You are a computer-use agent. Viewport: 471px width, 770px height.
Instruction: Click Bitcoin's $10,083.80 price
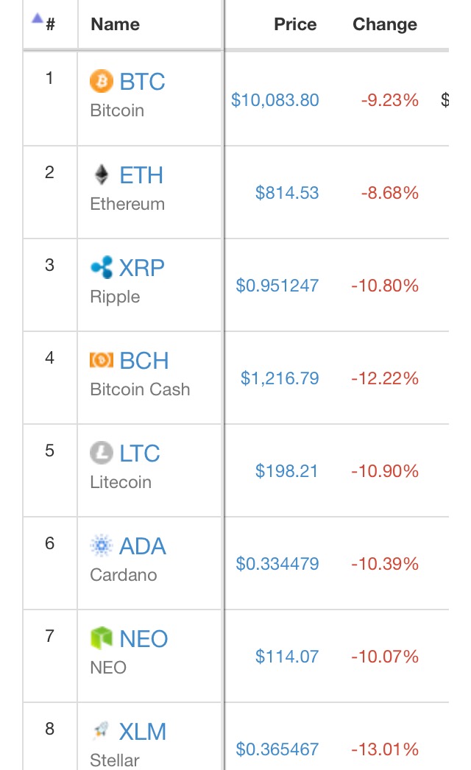pos(275,100)
